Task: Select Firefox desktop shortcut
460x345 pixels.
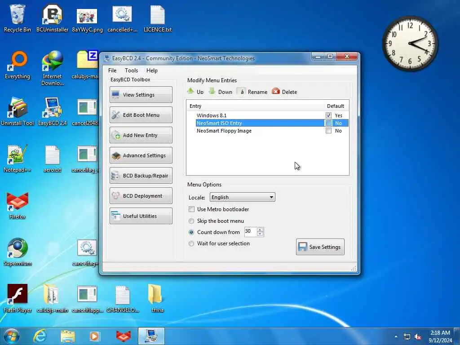Action: pos(18,205)
